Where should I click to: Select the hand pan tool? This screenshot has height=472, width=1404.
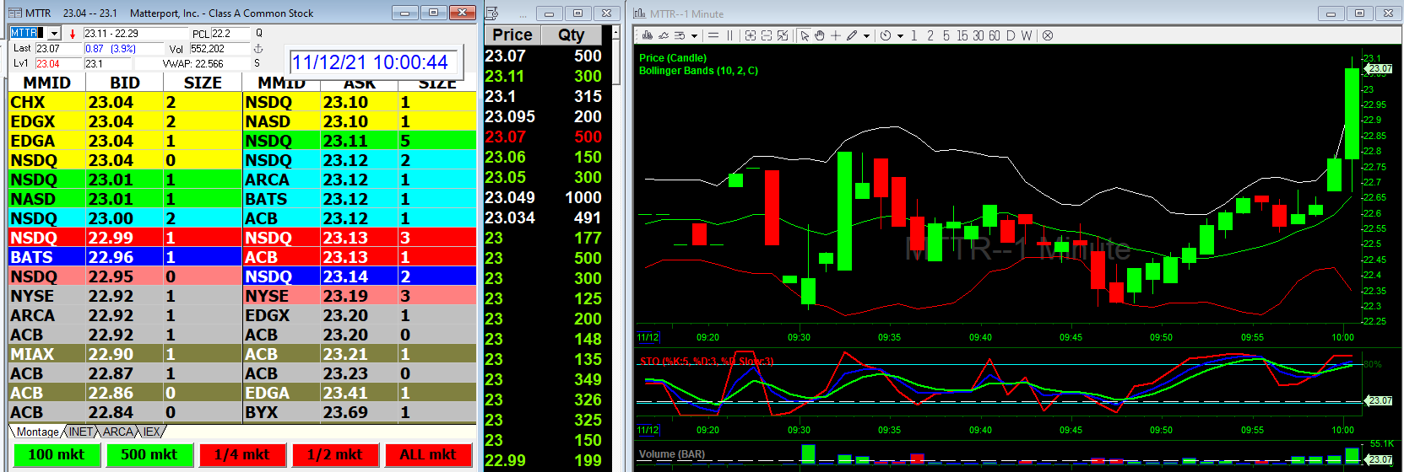819,35
